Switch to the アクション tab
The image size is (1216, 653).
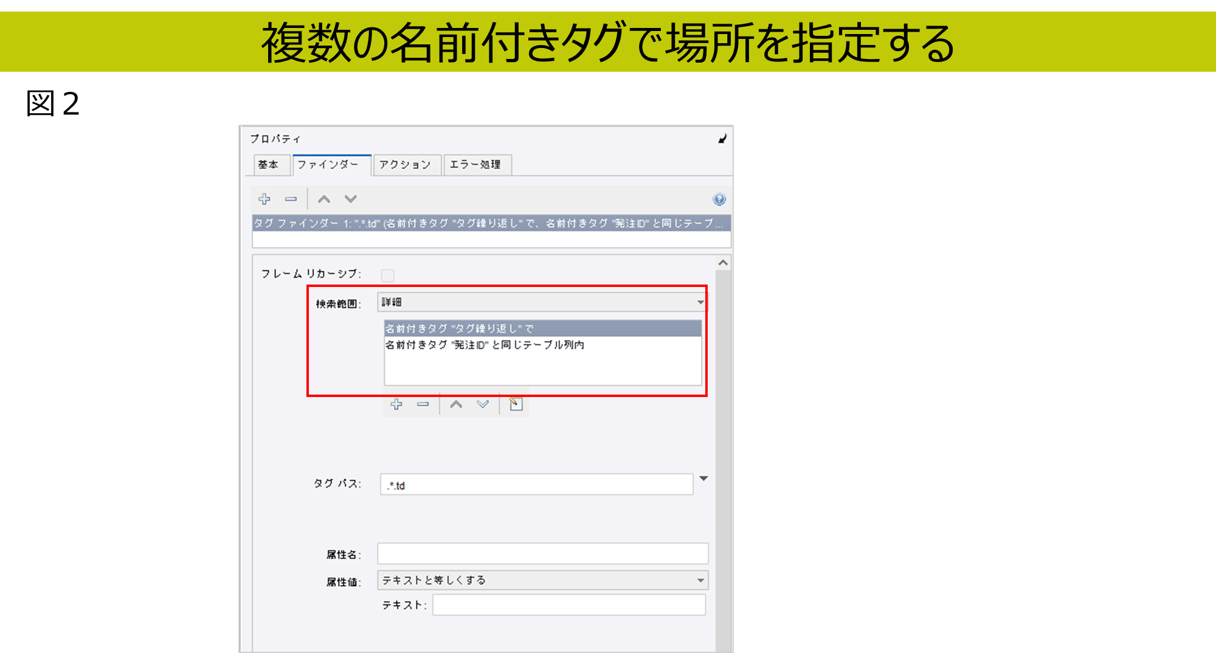point(405,165)
